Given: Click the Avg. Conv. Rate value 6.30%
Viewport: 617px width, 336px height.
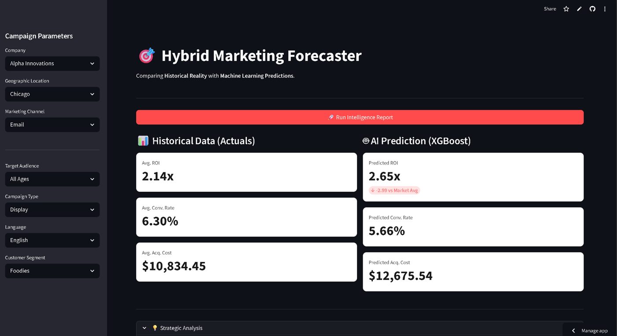Looking at the screenshot, I should pos(160,221).
